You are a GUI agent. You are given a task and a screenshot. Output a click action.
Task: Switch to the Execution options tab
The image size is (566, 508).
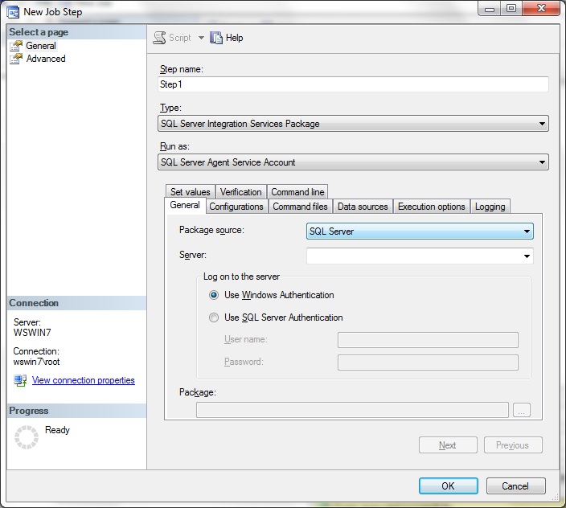[x=432, y=207]
